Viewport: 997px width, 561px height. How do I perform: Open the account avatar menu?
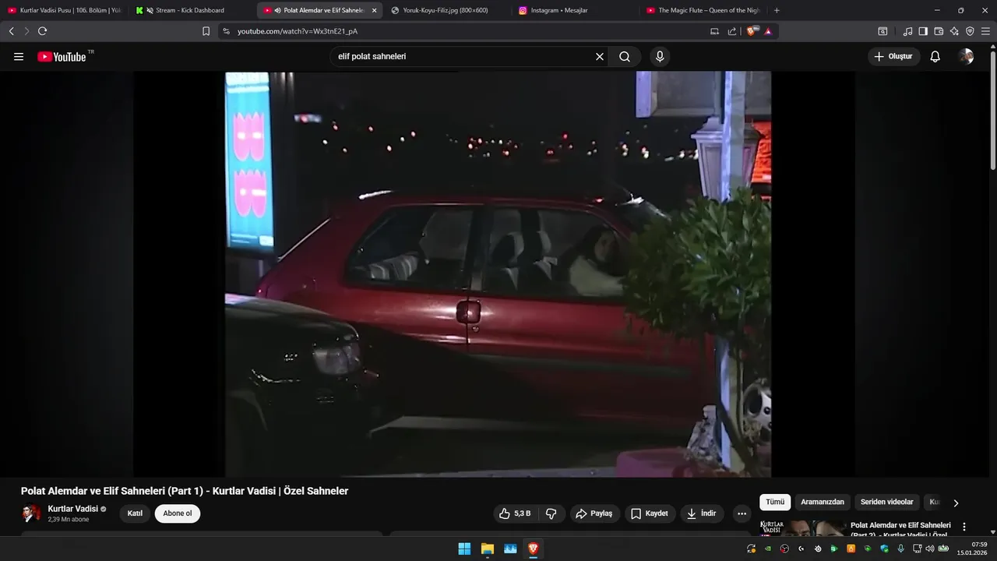point(967,57)
